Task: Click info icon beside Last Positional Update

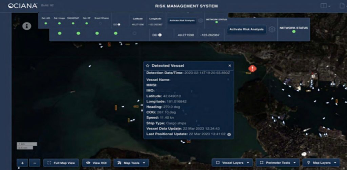Action: pyautogui.click(x=229, y=134)
